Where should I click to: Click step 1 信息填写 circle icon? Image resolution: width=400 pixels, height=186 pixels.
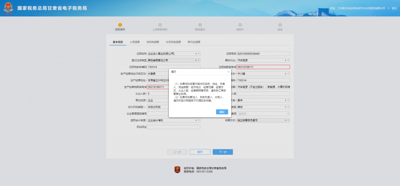point(120,25)
